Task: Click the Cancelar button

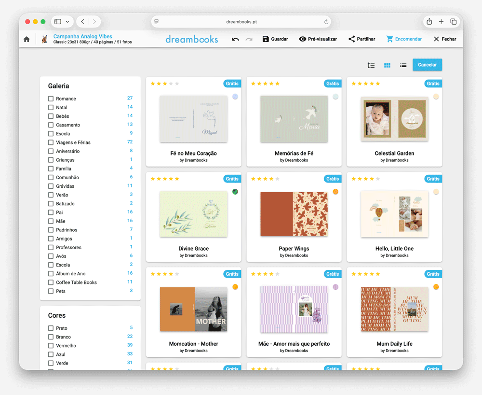Action: coord(427,65)
